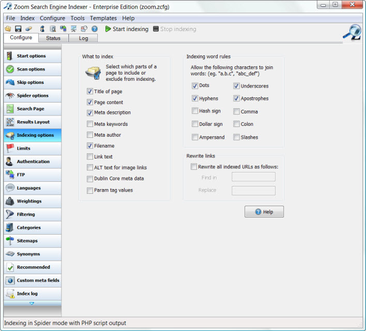Click the scheduler clock toolbar icon
Screen dimensions: 366x331
tap(84, 29)
